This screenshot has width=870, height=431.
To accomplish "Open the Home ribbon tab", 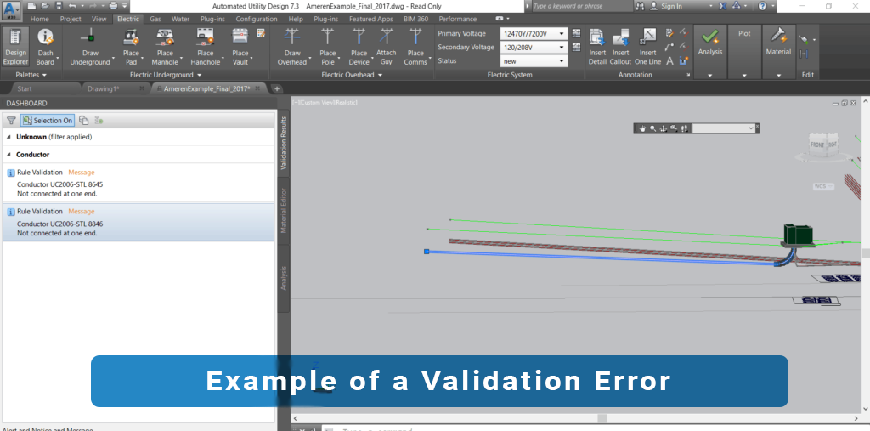I will 39,19.
